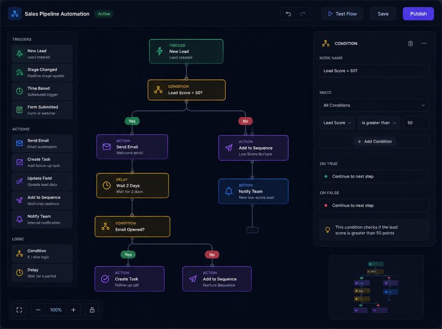442x329 pixels.
Task: Click the undo arrow icon
Action: 288,14
